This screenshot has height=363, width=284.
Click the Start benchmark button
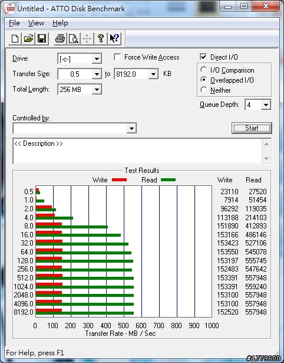(x=252, y=128)
